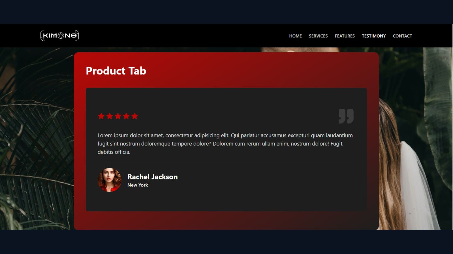The image size is (453, 254).
Task: Select the Testimony nav item
Action: (x=374, y=36)
